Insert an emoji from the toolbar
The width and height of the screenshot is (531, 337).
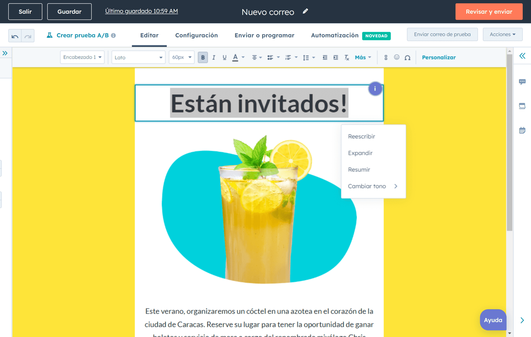[397, 57]
